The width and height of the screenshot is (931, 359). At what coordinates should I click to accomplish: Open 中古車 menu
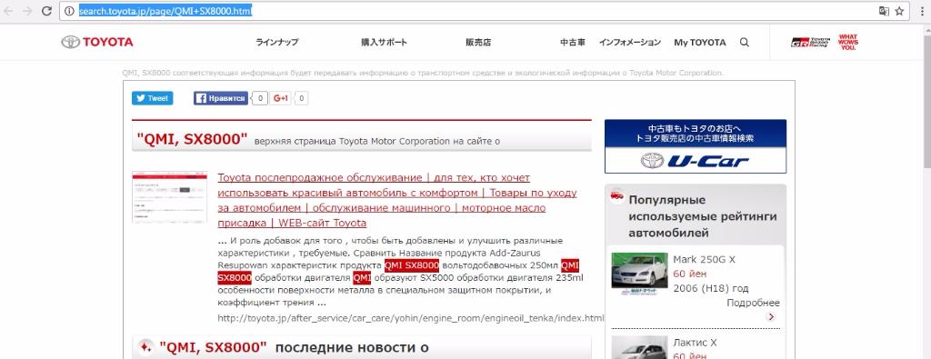(573, 42)
